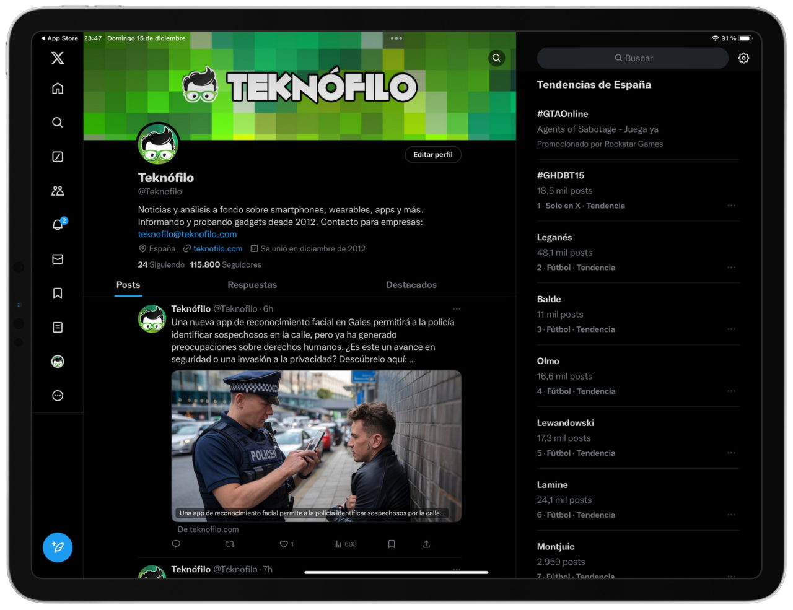Open more options for Olmo trend
The height and width of the screenshot is (610, 793).
pos(732,391)
